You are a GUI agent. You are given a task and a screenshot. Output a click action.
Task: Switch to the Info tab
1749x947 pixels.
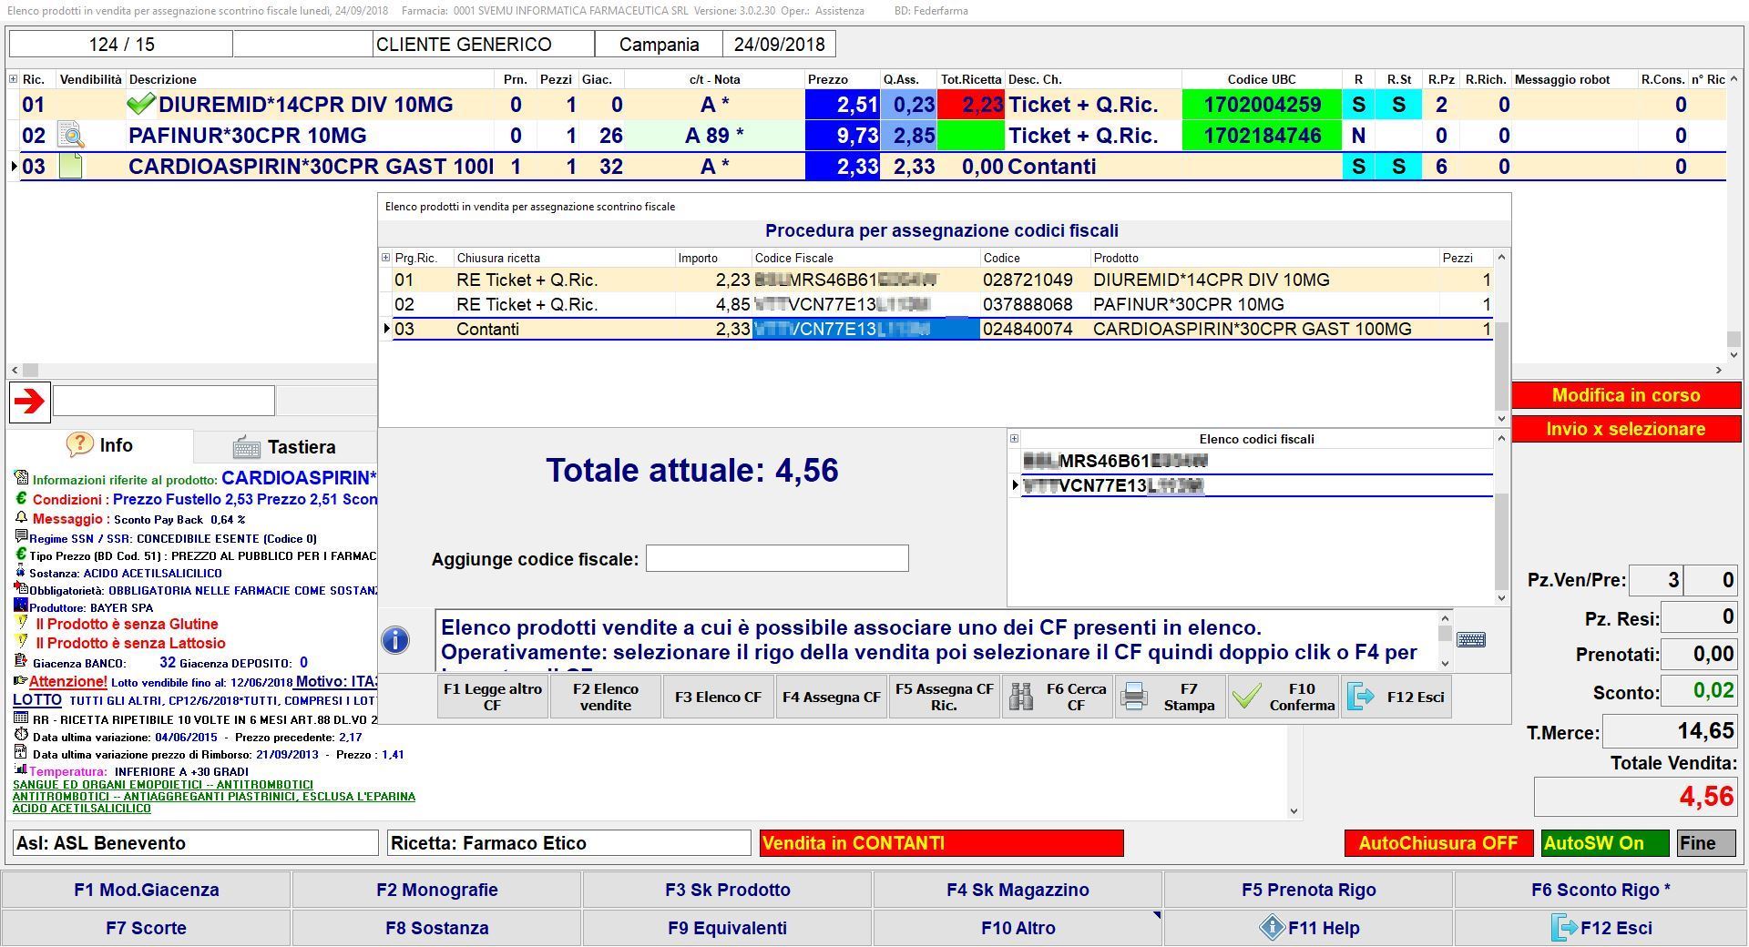click(x=100, y=445)
